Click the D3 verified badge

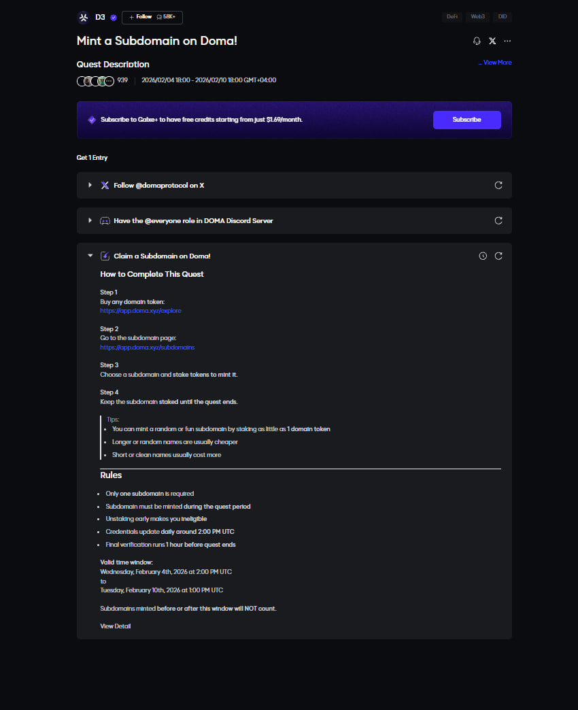coord(114,17)
